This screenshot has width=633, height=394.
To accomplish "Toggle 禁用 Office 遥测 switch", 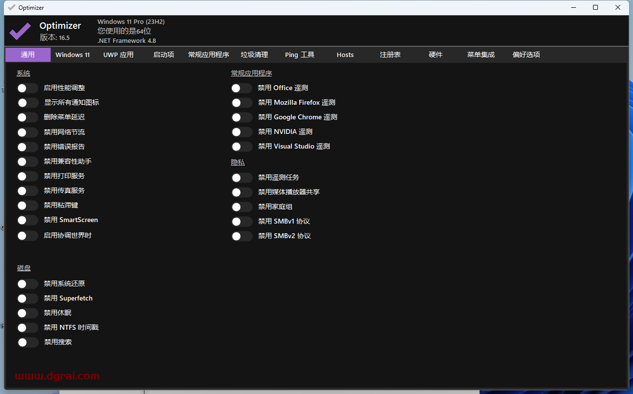I will (x=242, y=88).
